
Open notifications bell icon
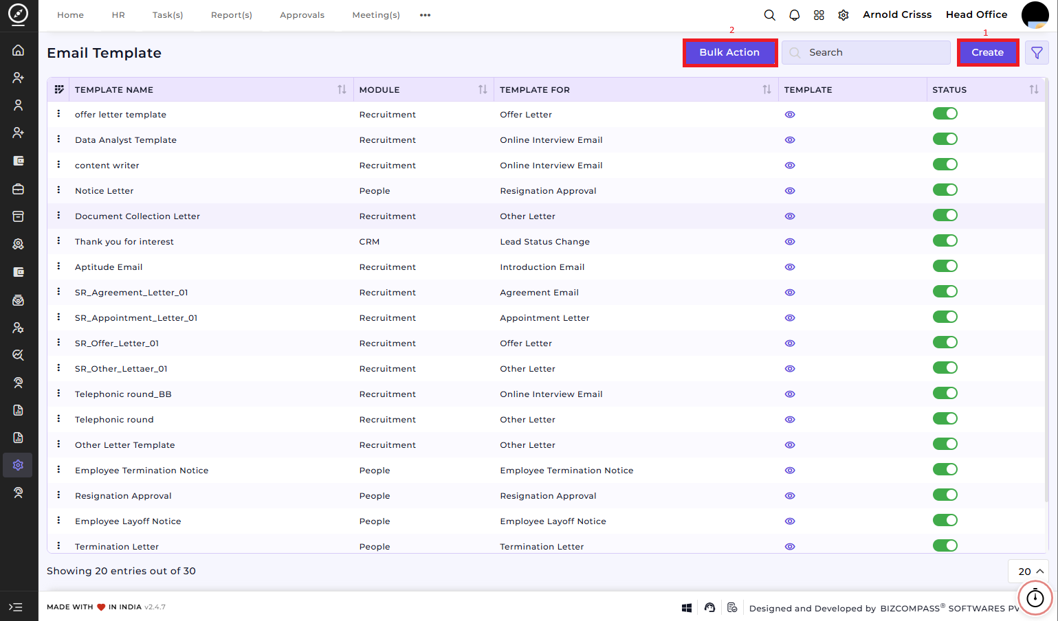795,15
